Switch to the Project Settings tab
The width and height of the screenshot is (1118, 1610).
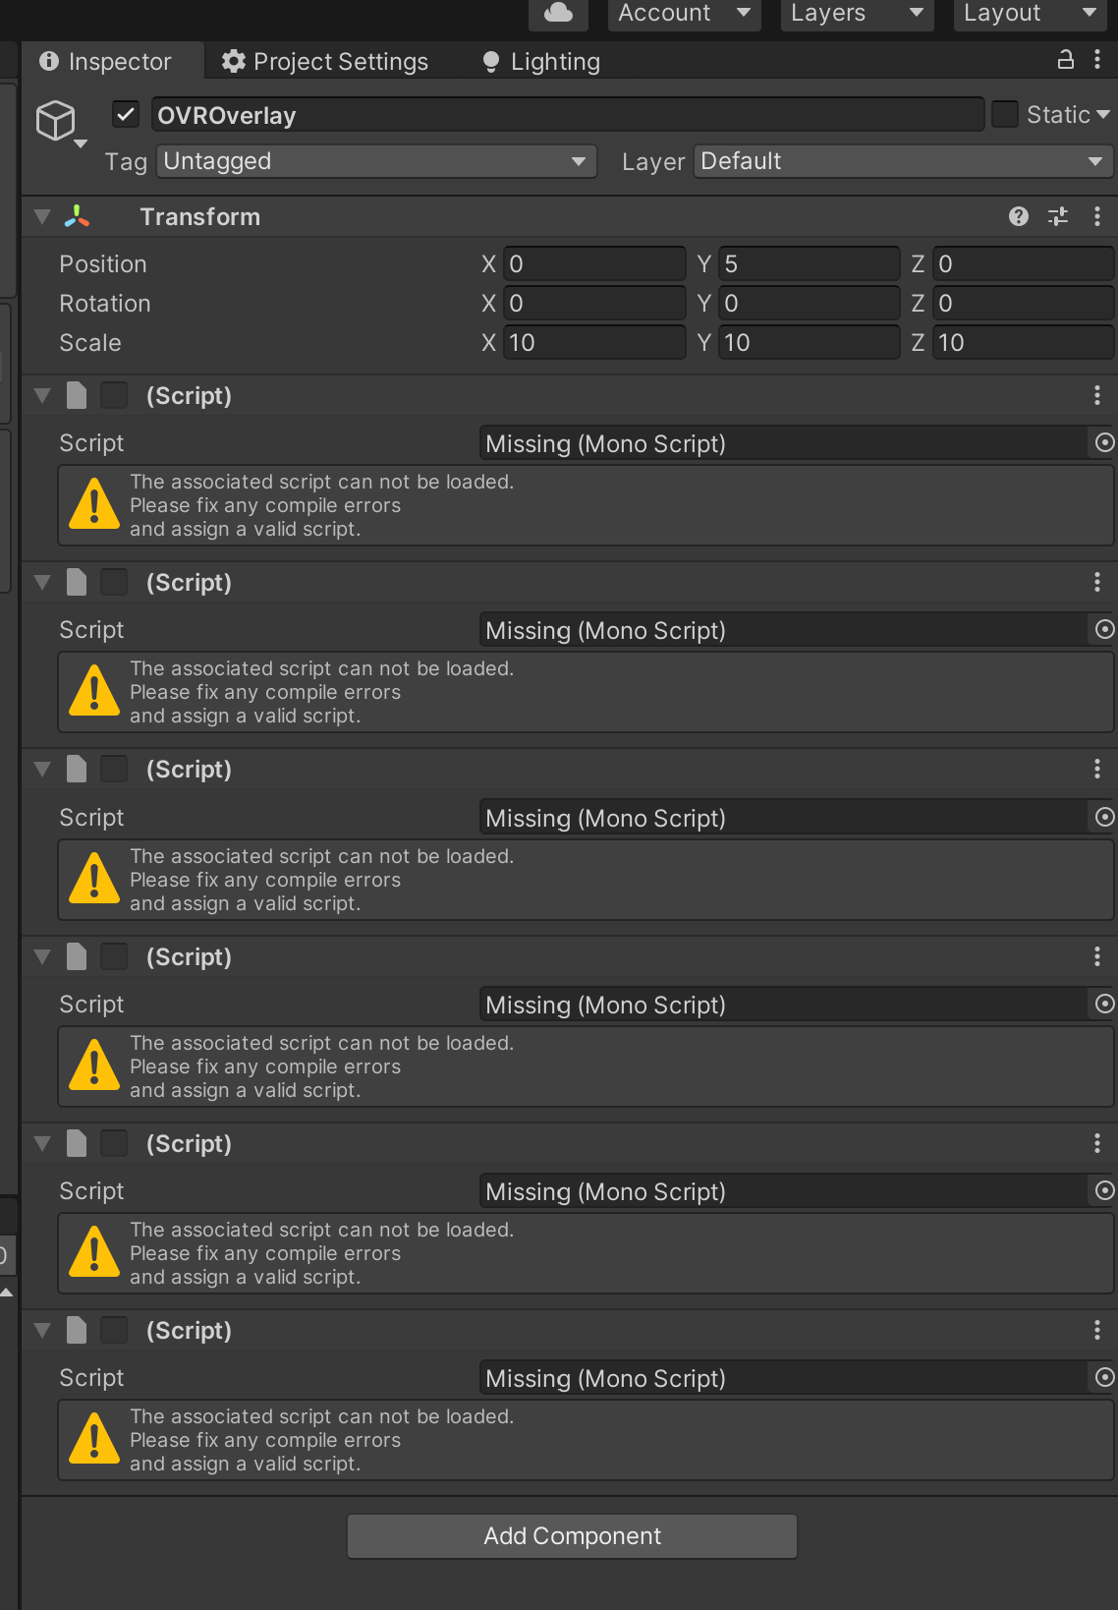pyautogui.click(x=325, y=61)
